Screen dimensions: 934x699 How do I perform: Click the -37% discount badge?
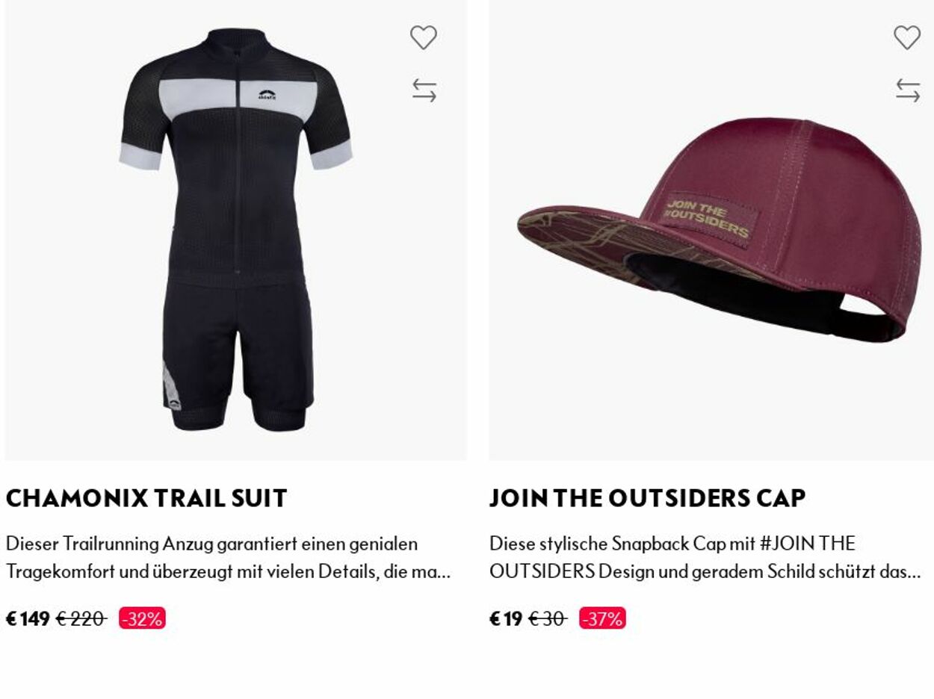(x=602, y=618)
